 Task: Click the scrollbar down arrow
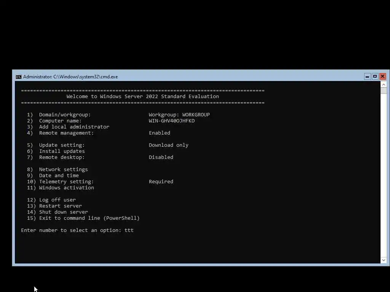coord(384,260)
